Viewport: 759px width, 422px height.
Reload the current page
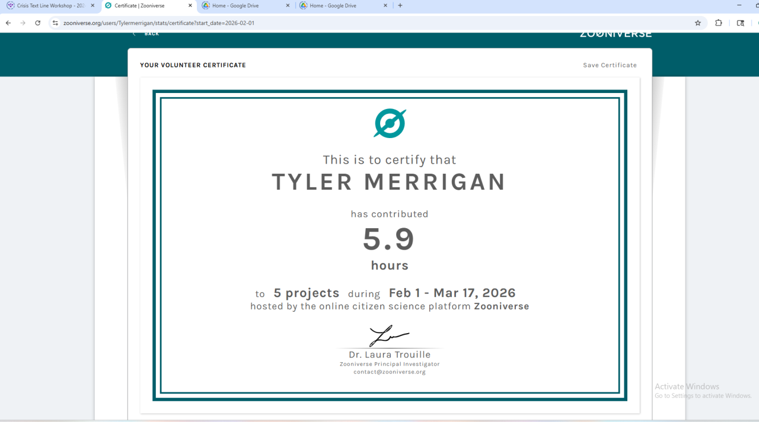click(38, 23)
